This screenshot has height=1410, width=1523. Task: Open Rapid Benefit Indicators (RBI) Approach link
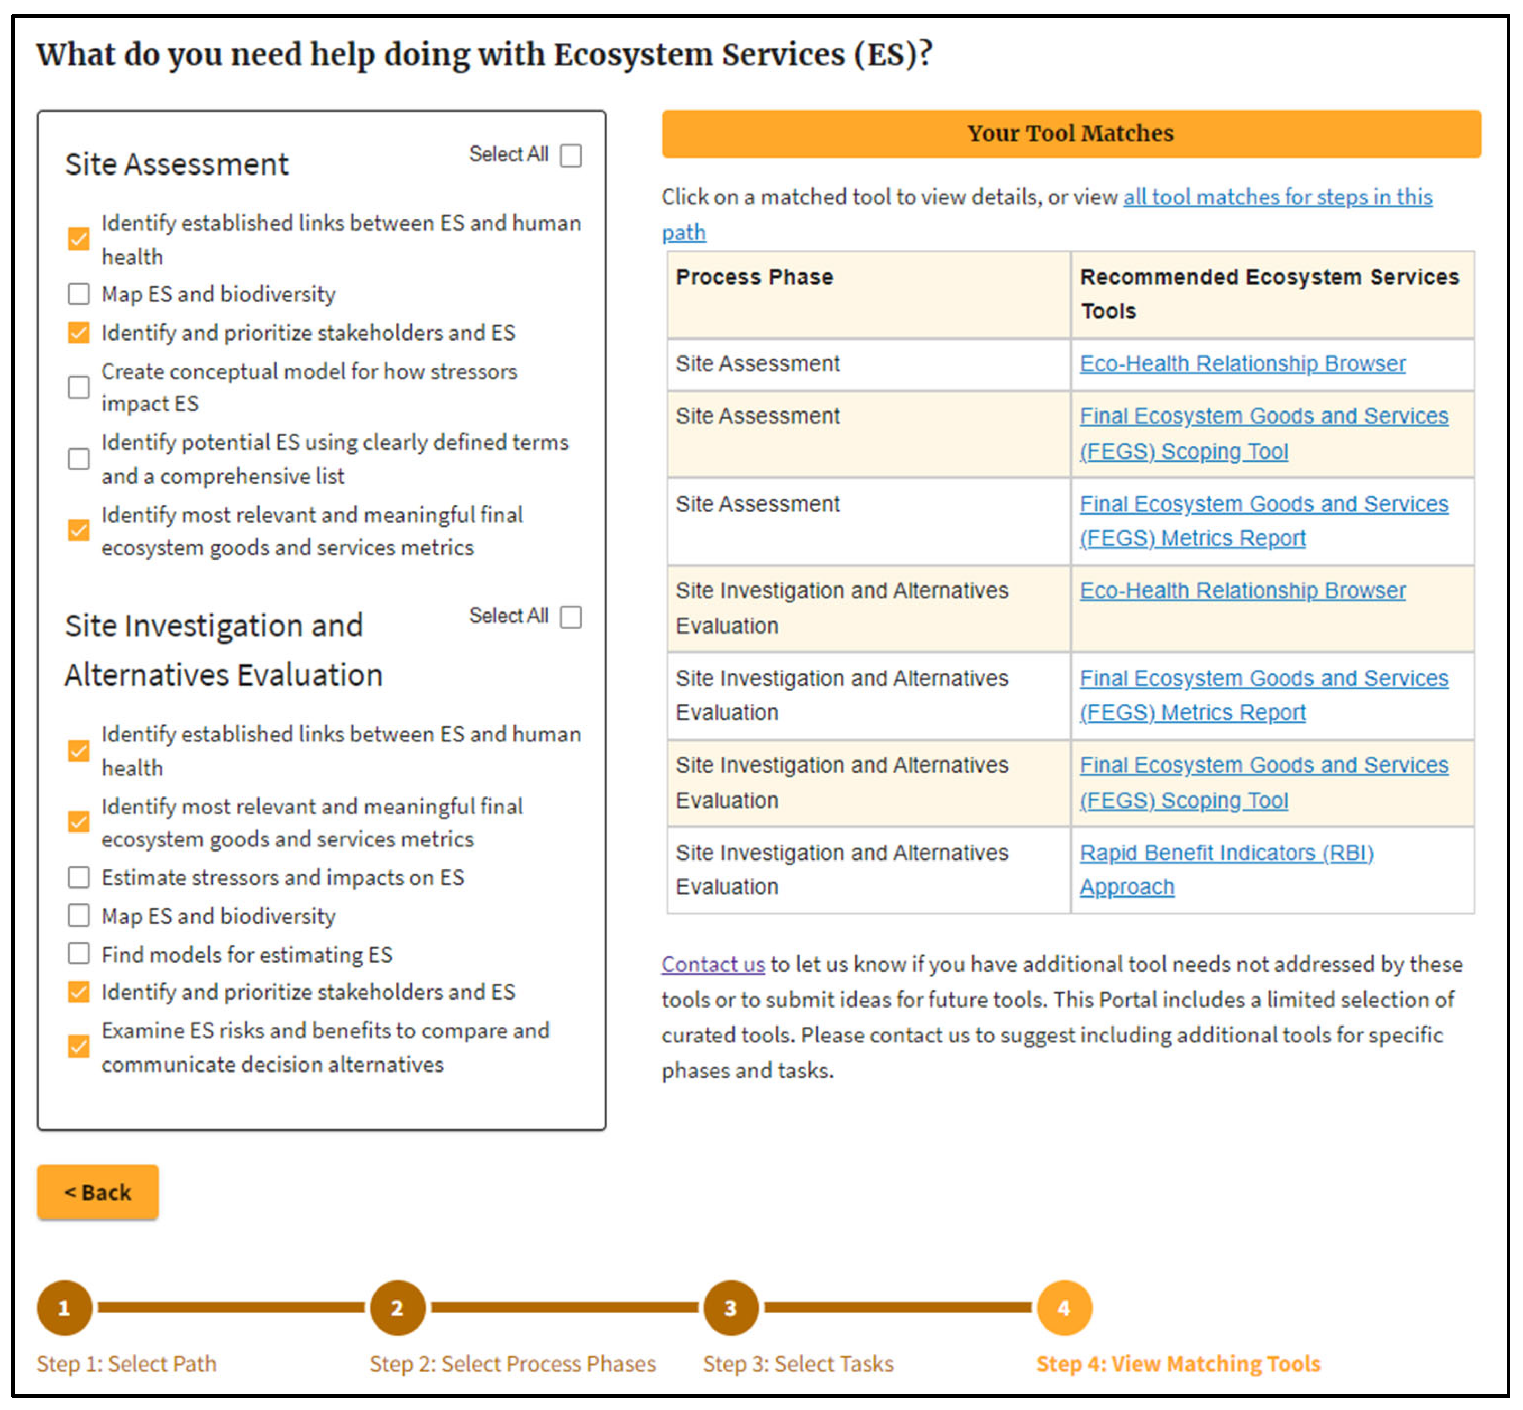click(1226, 853)
